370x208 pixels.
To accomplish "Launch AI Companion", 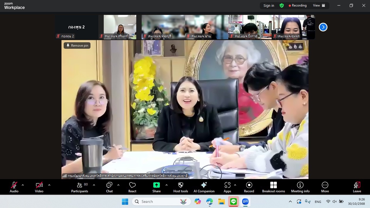I will pyautogui.click(x=204, y=187).
